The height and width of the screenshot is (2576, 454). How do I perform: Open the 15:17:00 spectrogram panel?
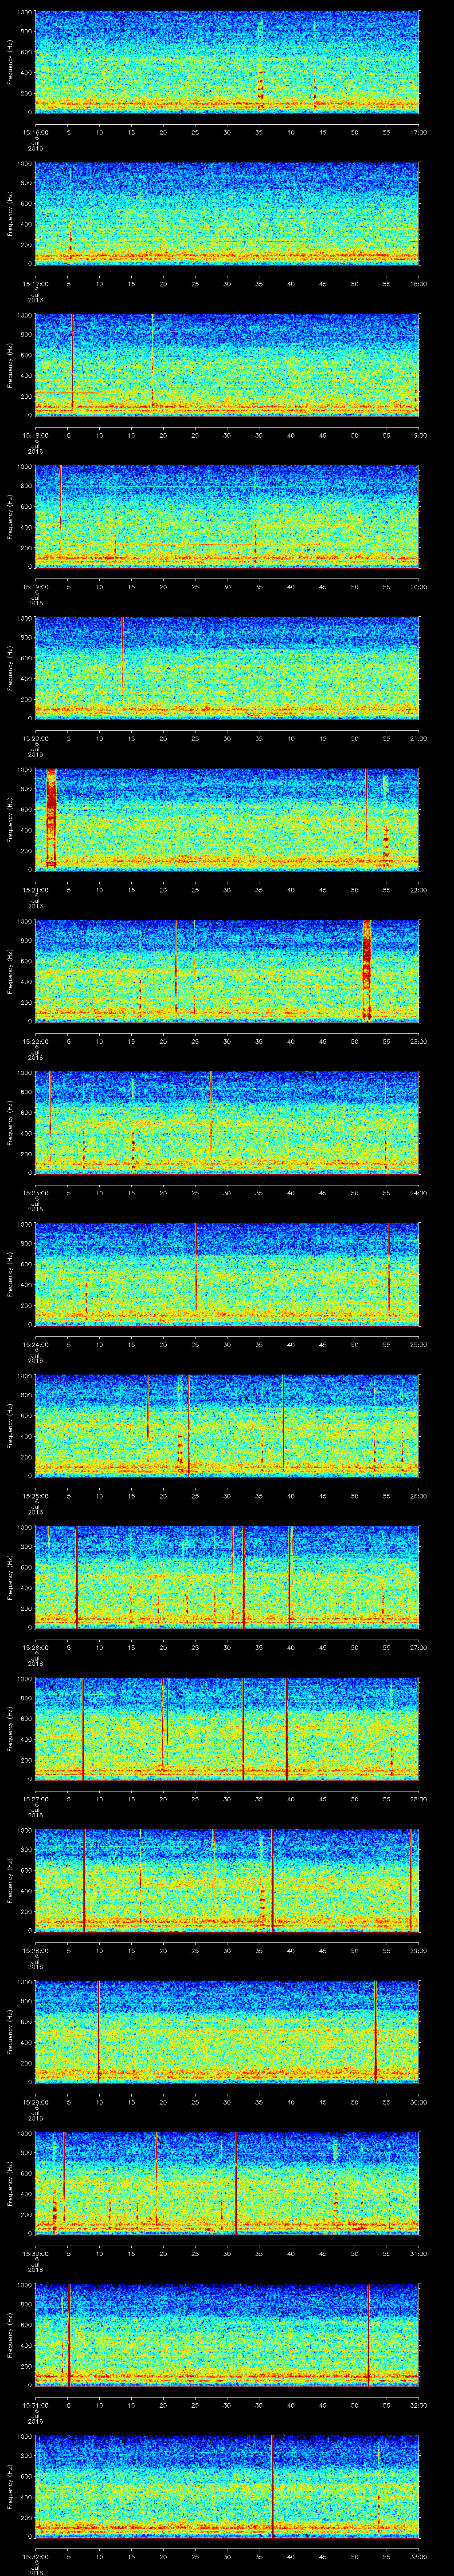(x=227, y=213)
